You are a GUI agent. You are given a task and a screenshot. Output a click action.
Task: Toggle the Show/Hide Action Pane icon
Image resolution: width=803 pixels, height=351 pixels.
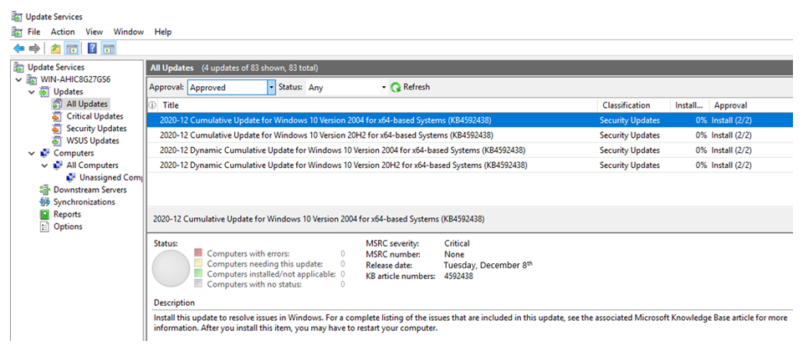[108, 48]
